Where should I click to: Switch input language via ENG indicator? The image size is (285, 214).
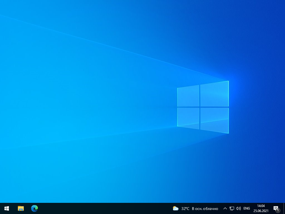click(247, 208)
